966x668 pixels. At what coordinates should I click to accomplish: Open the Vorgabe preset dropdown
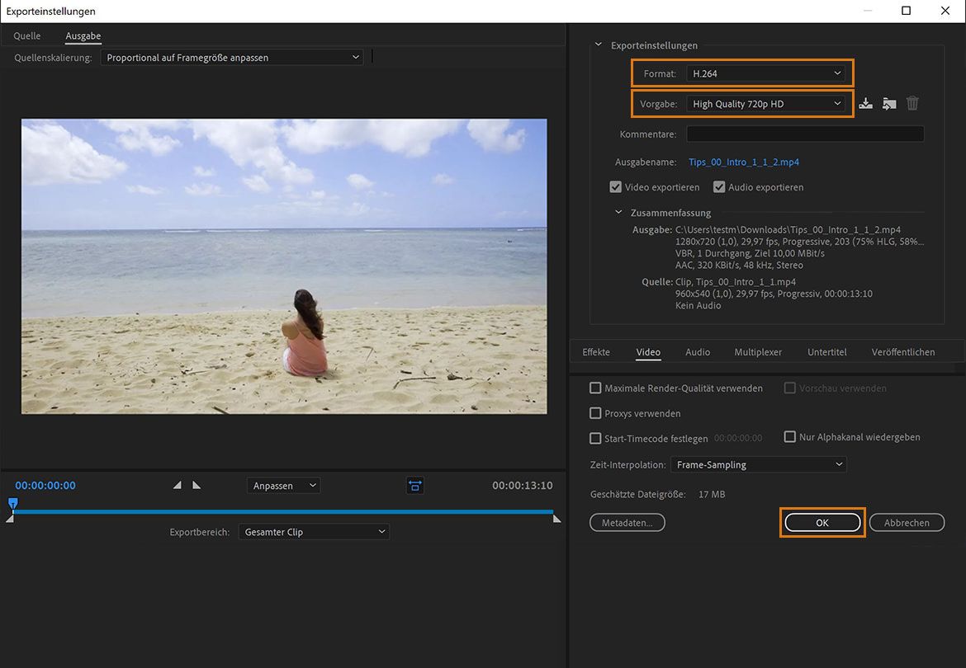point(767,103)
